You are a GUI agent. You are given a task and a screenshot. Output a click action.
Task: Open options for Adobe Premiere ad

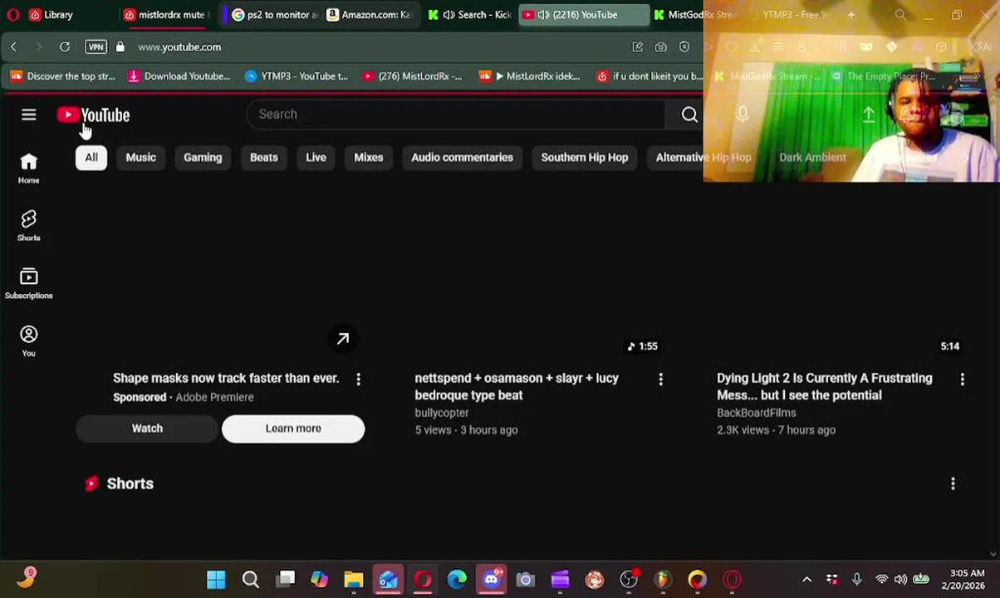358,380
